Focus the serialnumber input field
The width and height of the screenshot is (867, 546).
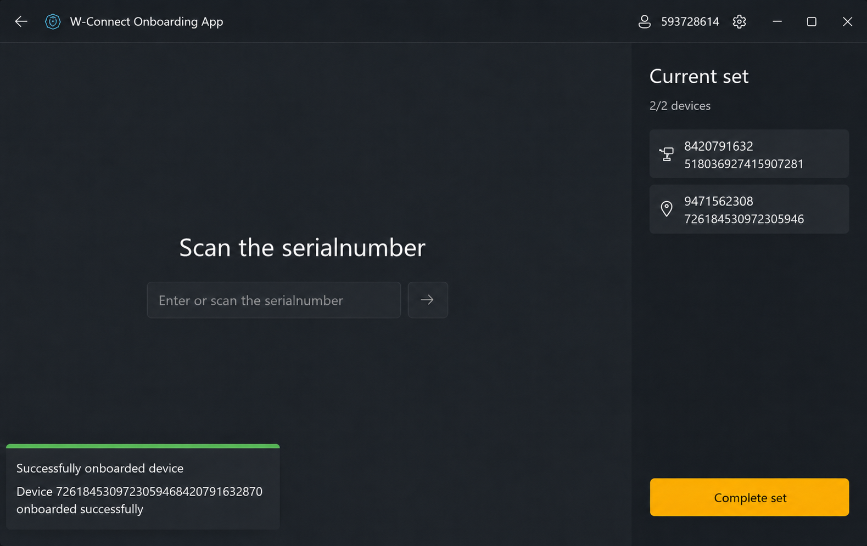click(274, 300)
